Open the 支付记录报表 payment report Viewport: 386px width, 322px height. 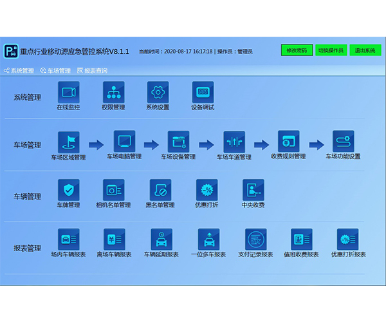coord(255,238)
